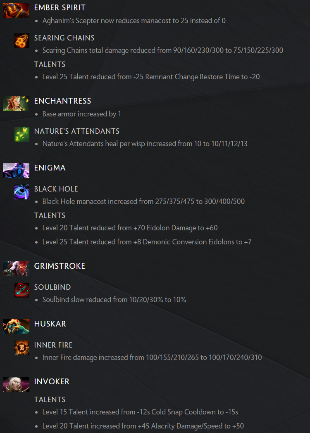Select the SOULBIND ability title

(x=52, y=287)
